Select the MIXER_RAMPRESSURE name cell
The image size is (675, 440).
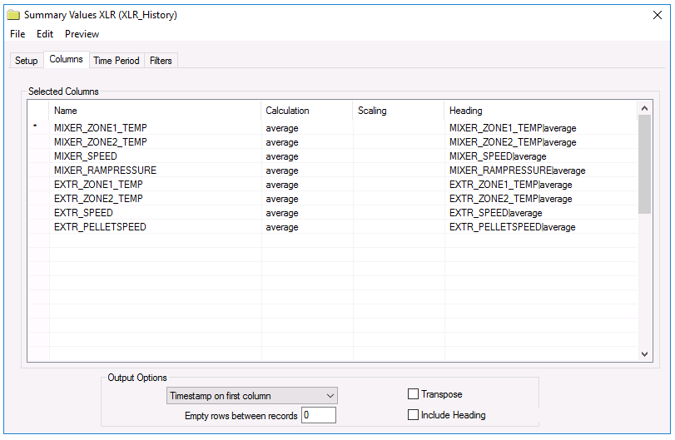coord(155,171)
